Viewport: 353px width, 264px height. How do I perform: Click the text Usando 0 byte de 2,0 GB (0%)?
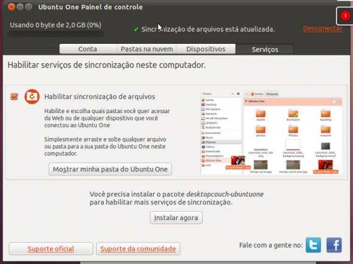coord(55,25)
